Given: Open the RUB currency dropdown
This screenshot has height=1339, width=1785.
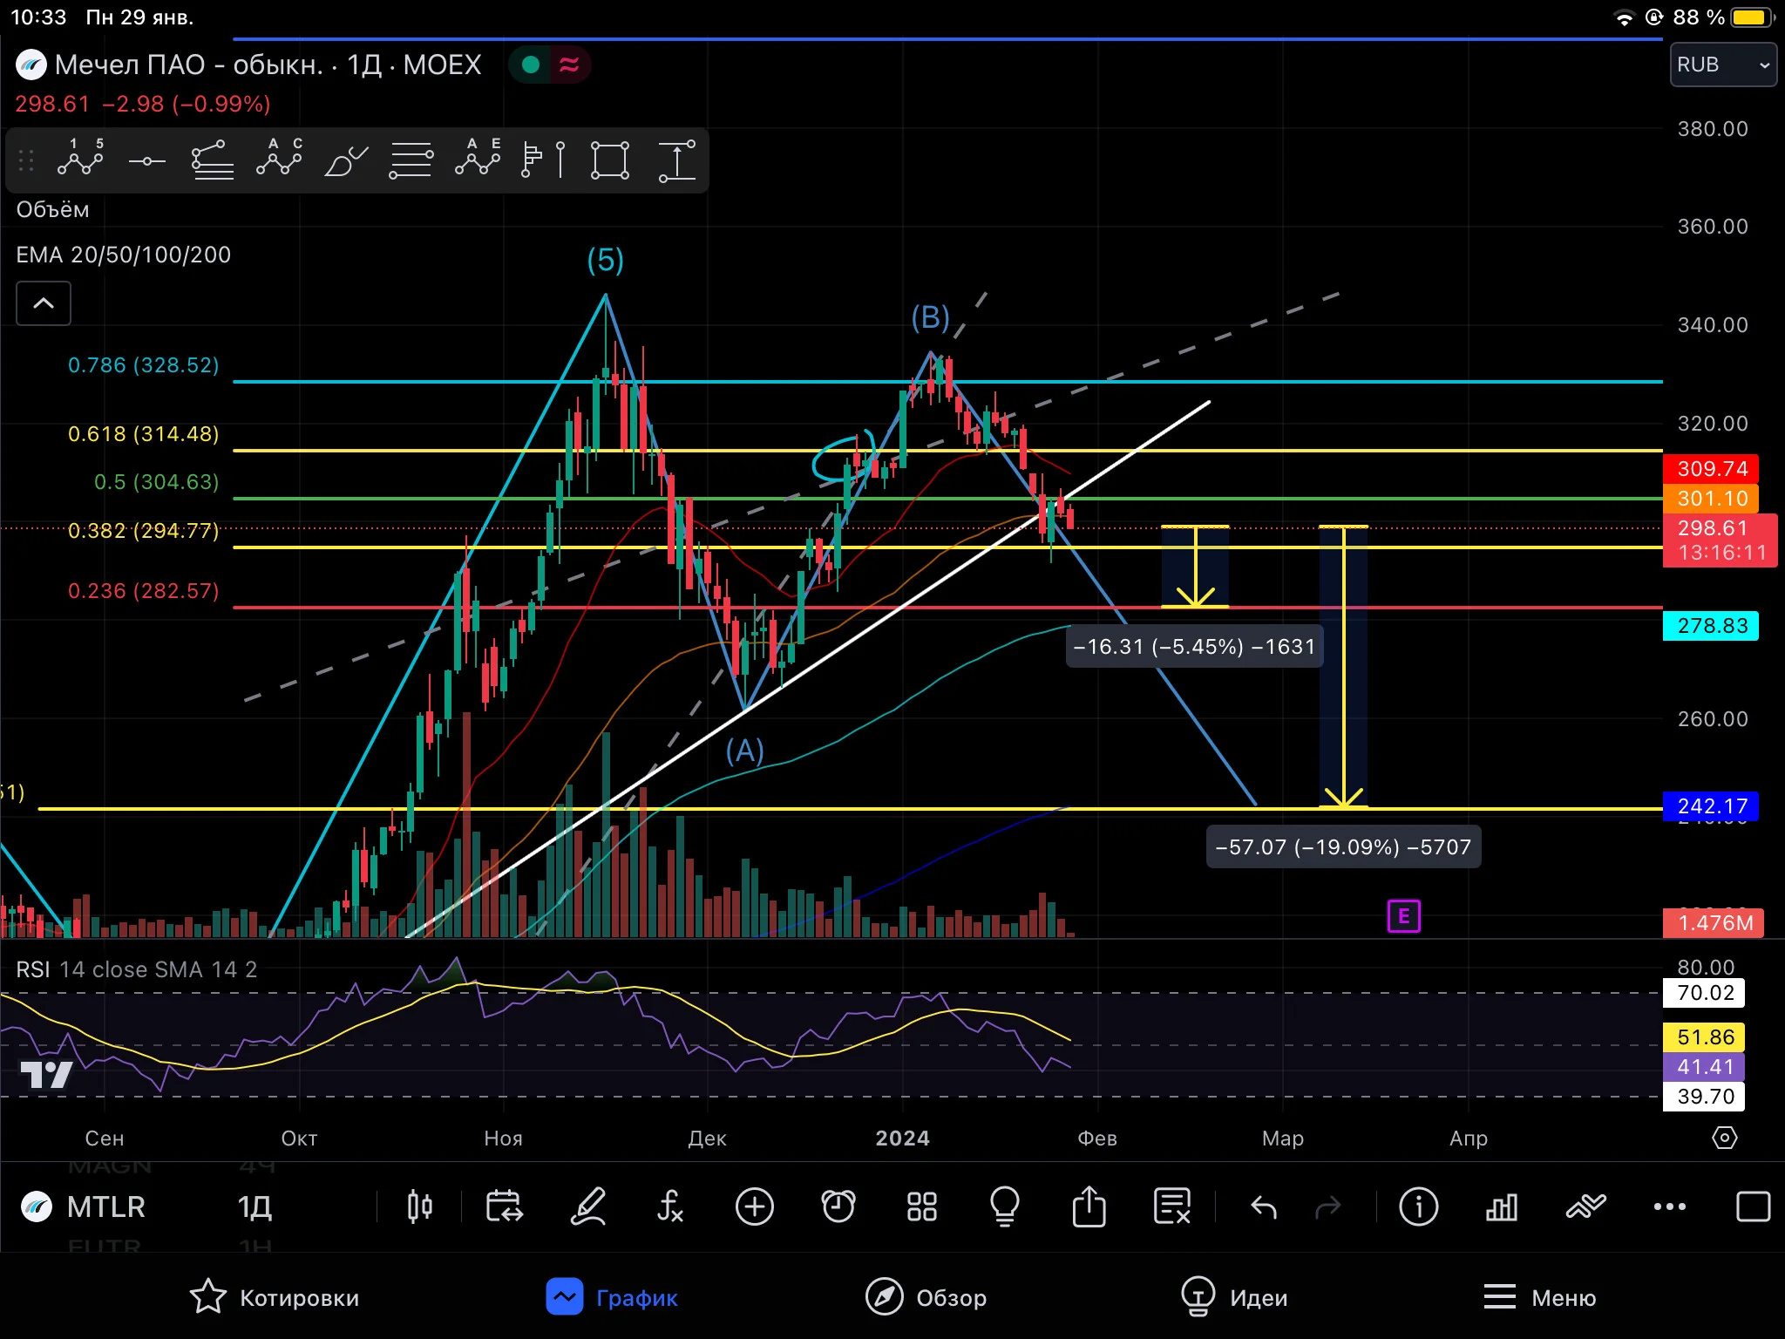Looking at the screenshot, I should point(1723,65).
